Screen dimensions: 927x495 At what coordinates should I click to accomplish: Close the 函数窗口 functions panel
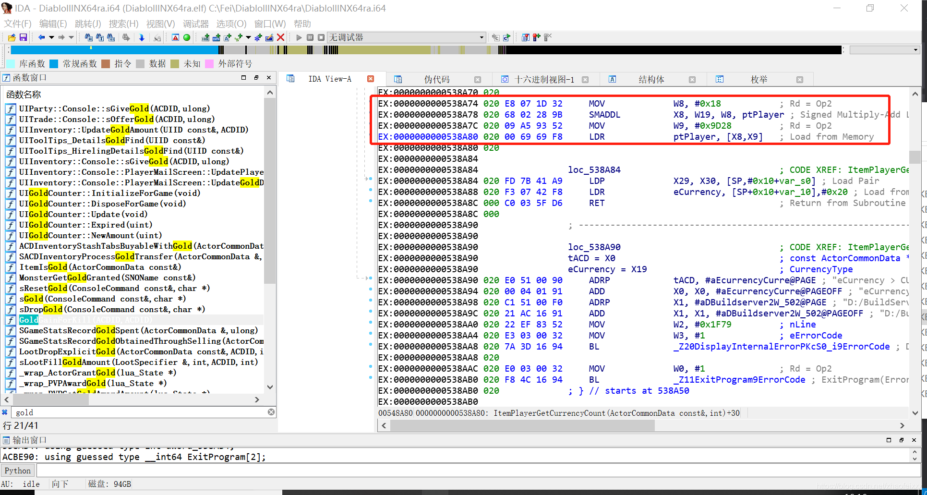point(269,77)
